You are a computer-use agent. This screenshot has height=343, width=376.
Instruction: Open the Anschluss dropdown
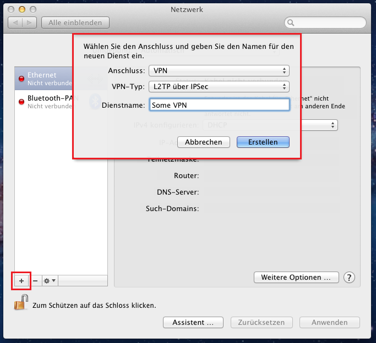219,71
